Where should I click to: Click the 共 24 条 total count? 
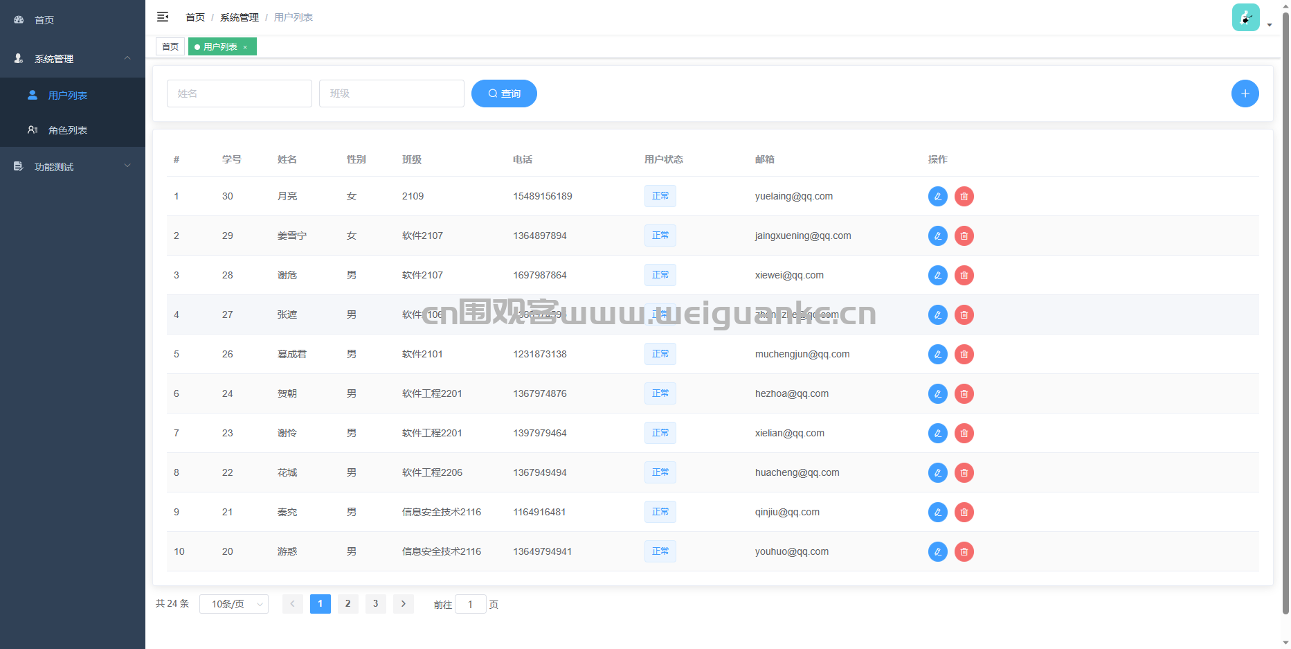pyautogui.click(x=172, y=604)
